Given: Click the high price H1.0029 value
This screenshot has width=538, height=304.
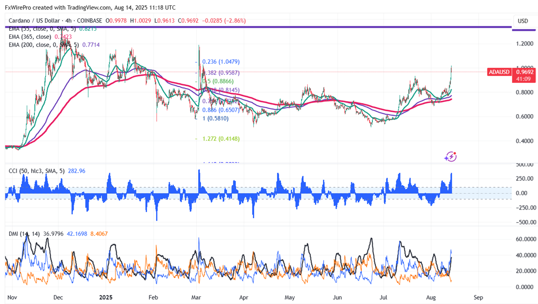Looking at the screenshot, I should point(141,21).
